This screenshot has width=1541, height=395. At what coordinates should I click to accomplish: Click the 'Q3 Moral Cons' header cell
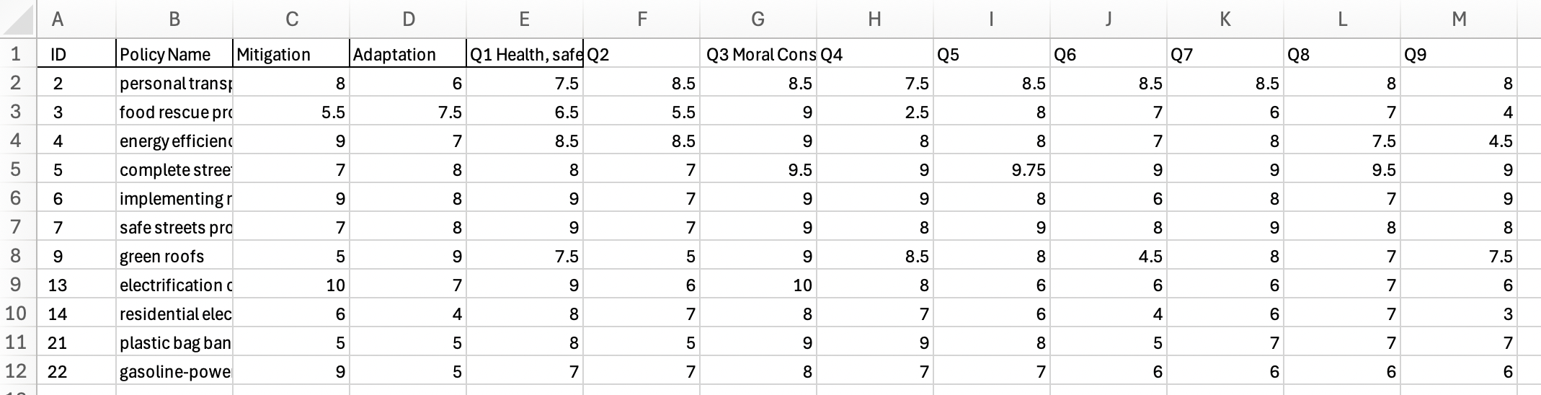(x=758, y=54)
